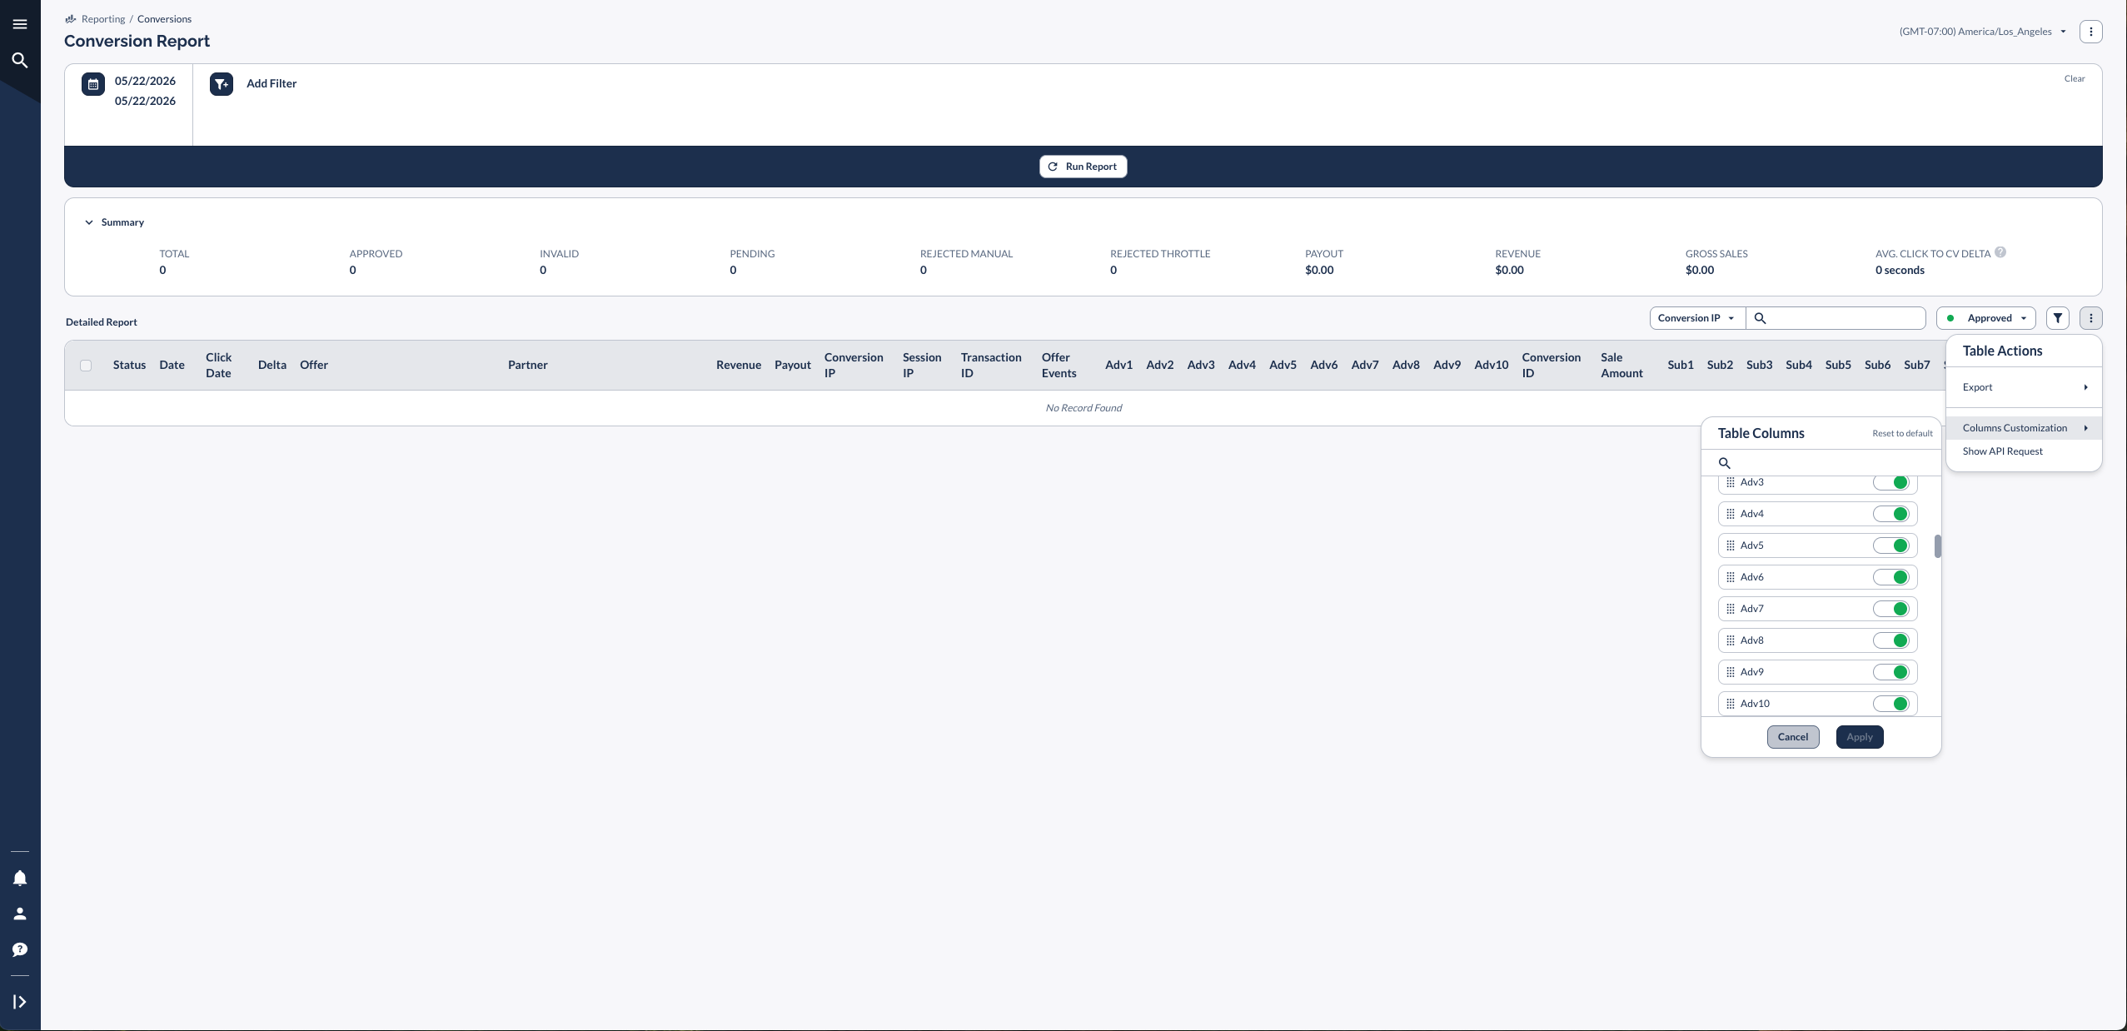Hide the Adv10 column via its toggle
This screenshot has height=1031, width=2127.
(x=1890, y=704)
